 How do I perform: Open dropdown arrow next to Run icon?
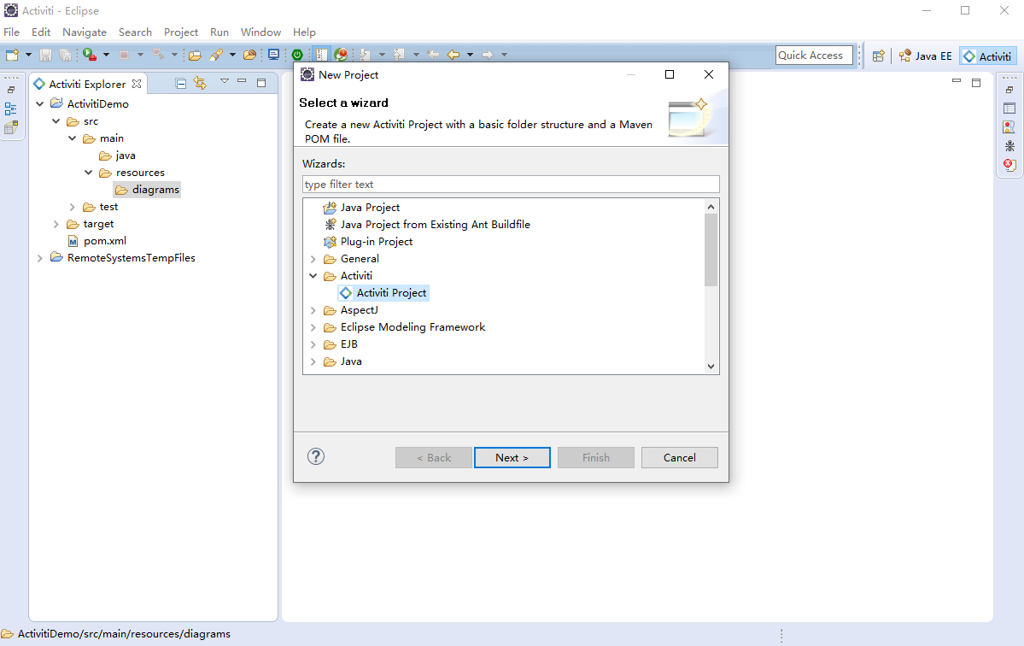tap(106, 55)
